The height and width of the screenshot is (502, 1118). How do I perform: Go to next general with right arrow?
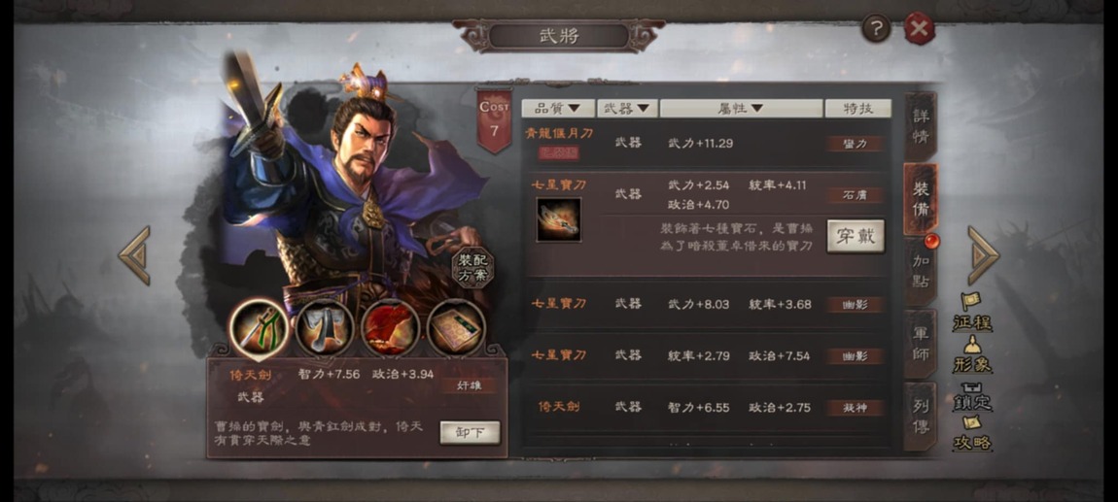click(x=983, y=255)
